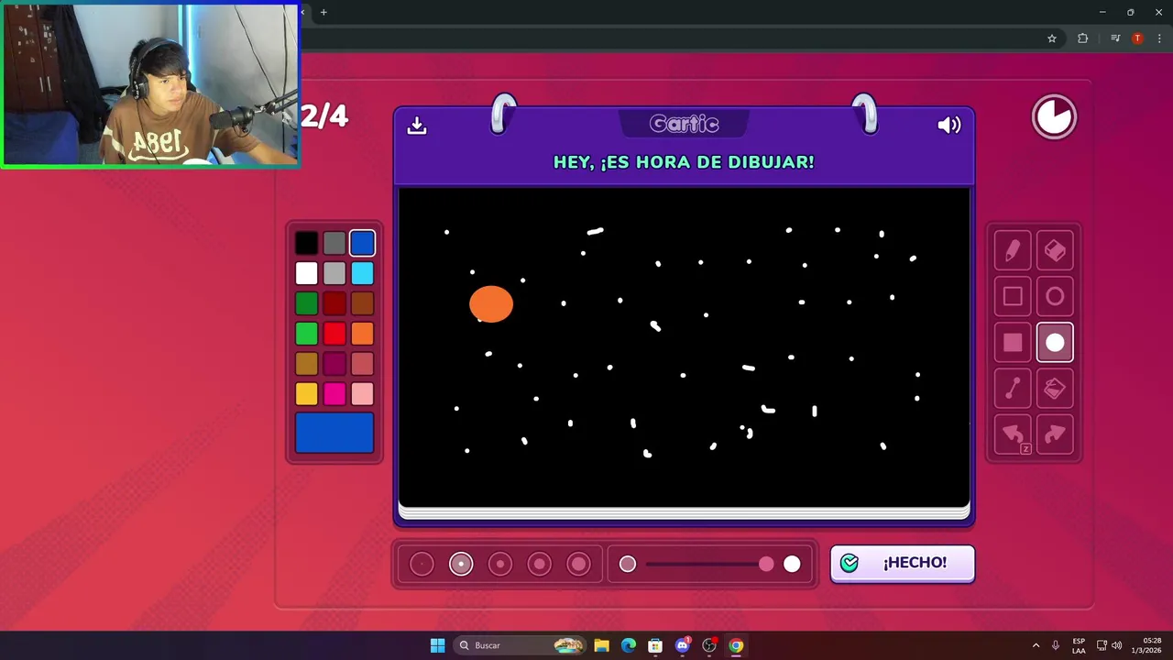Pick the dark gray color swatch
The image size is (1173, 660).
334,243
